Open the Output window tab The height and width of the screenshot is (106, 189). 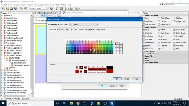click(x=25, y=99)
